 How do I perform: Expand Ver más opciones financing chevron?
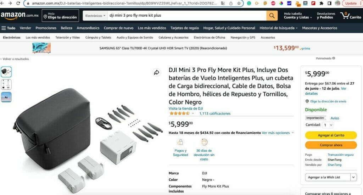pos(292,133)
